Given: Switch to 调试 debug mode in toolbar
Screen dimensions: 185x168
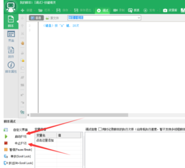Looking at the screenshot, I should click(103, 10).
